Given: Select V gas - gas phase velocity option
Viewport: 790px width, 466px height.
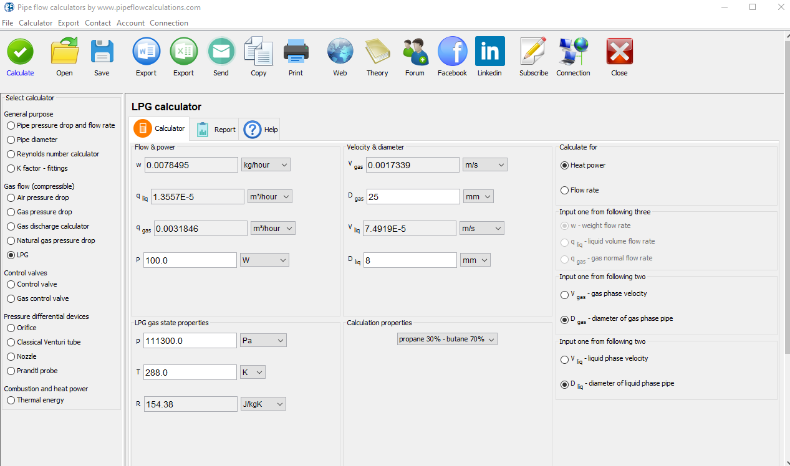Looking at the screenshot, I should point(565,294).
